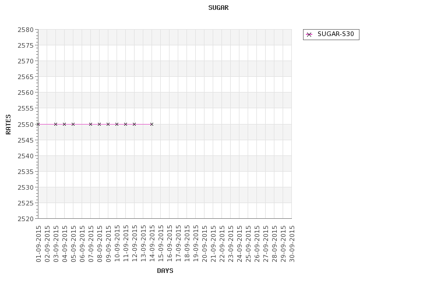Click the 2520 tick label on the rates axis

coord(26,219)
